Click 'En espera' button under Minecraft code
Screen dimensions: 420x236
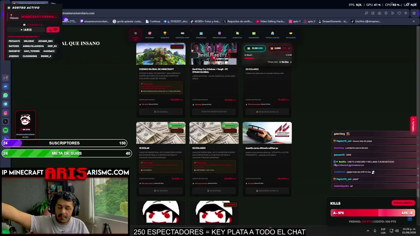tap(161, 112)
